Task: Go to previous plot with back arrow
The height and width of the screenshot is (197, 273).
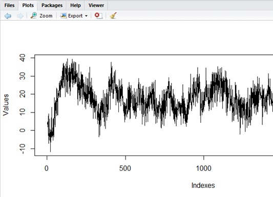Action: pyautogui.click(x=8, y=16)
